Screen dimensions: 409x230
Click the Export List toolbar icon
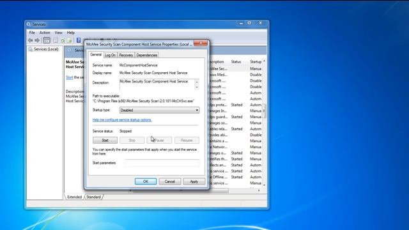tap(70, 40)
